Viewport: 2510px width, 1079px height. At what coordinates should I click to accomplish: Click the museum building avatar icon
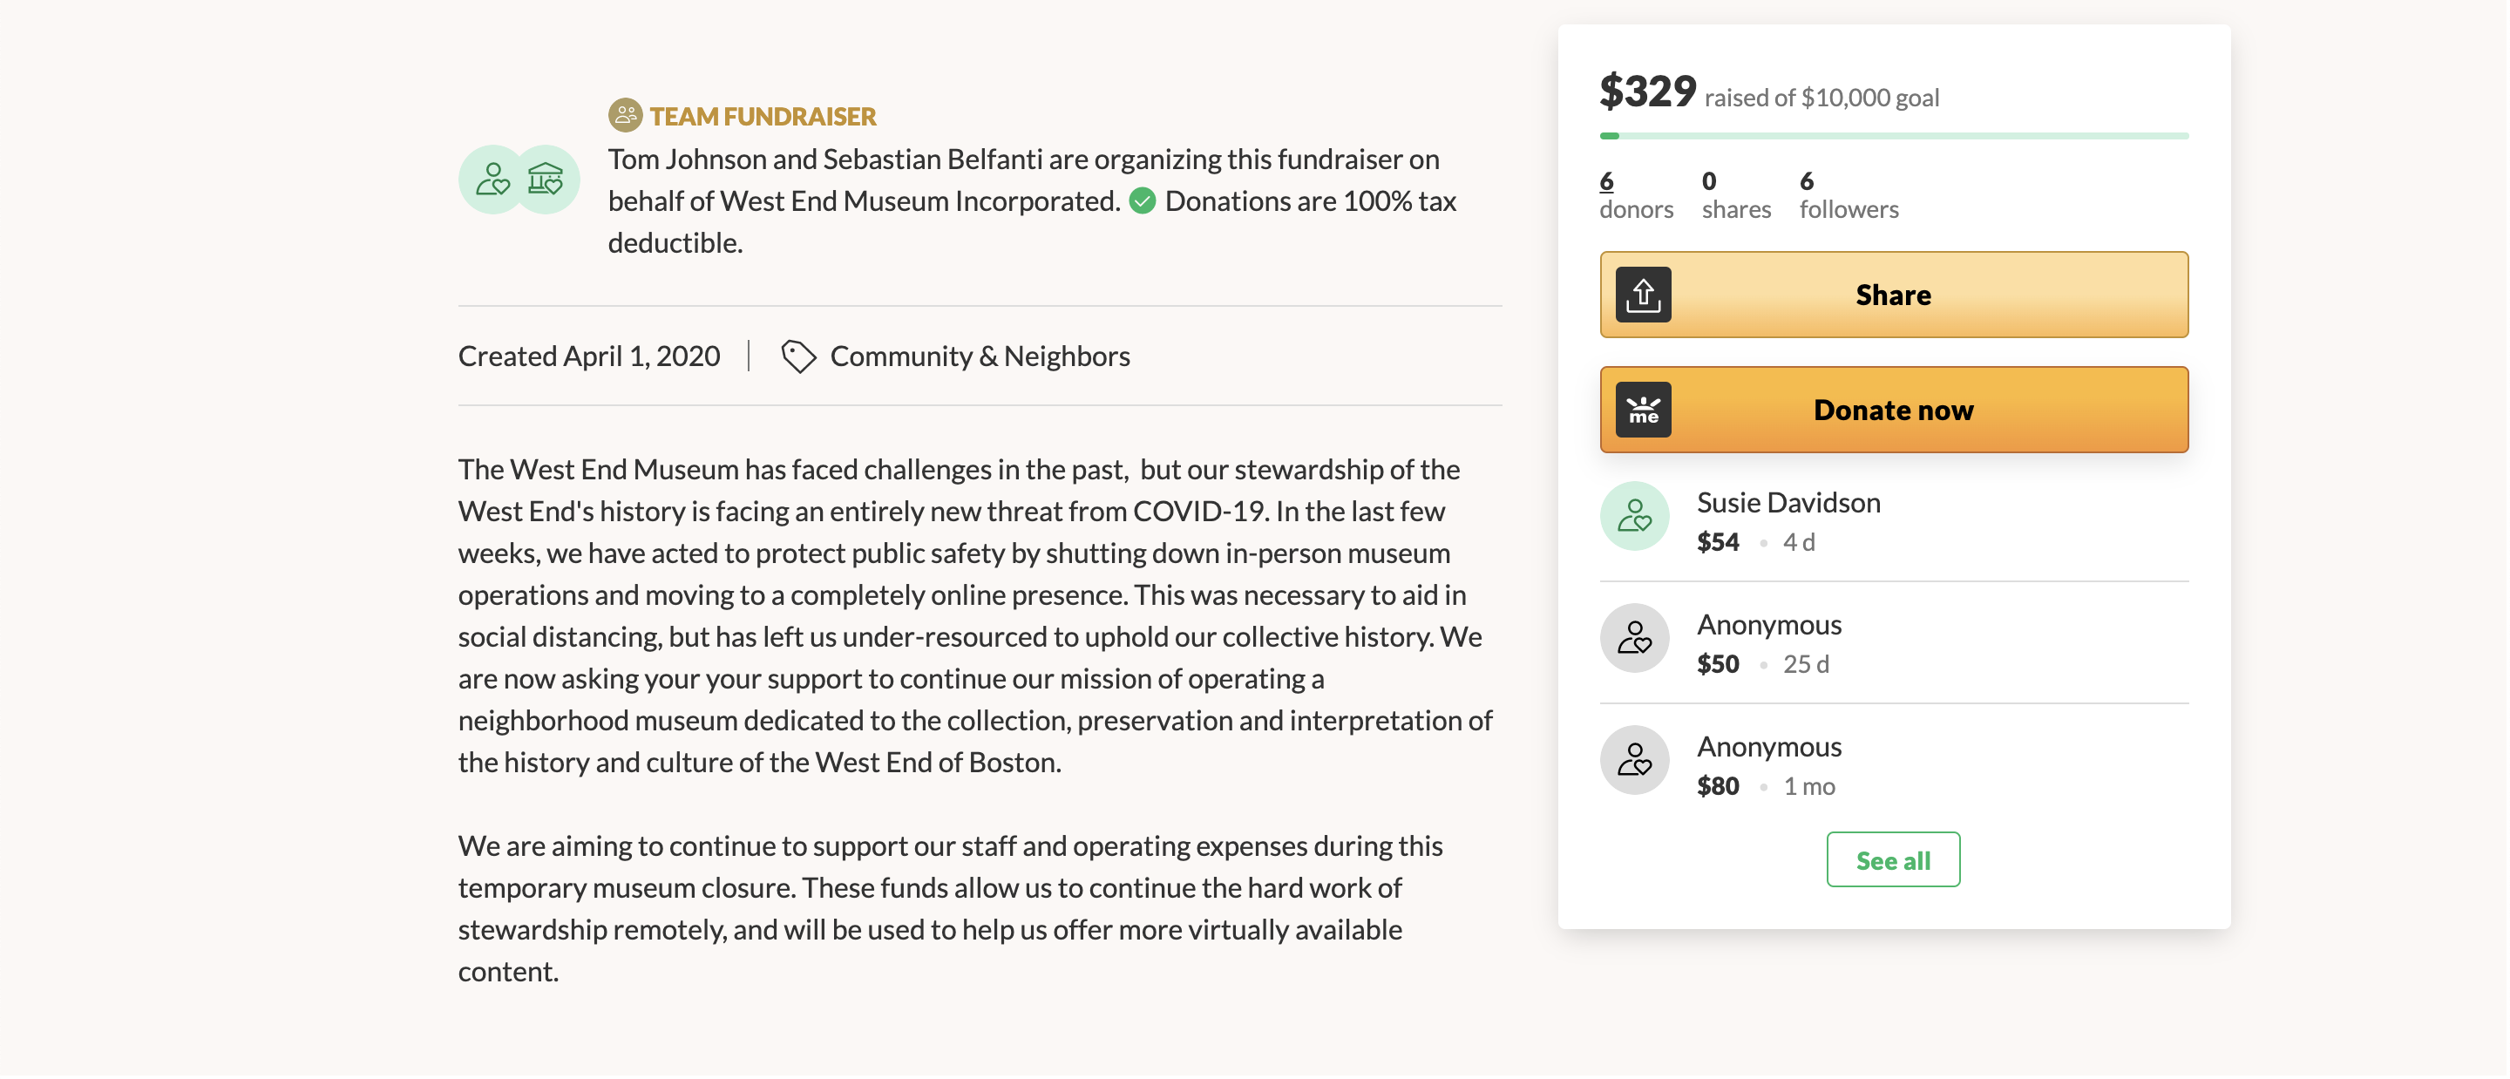[546, 180]
